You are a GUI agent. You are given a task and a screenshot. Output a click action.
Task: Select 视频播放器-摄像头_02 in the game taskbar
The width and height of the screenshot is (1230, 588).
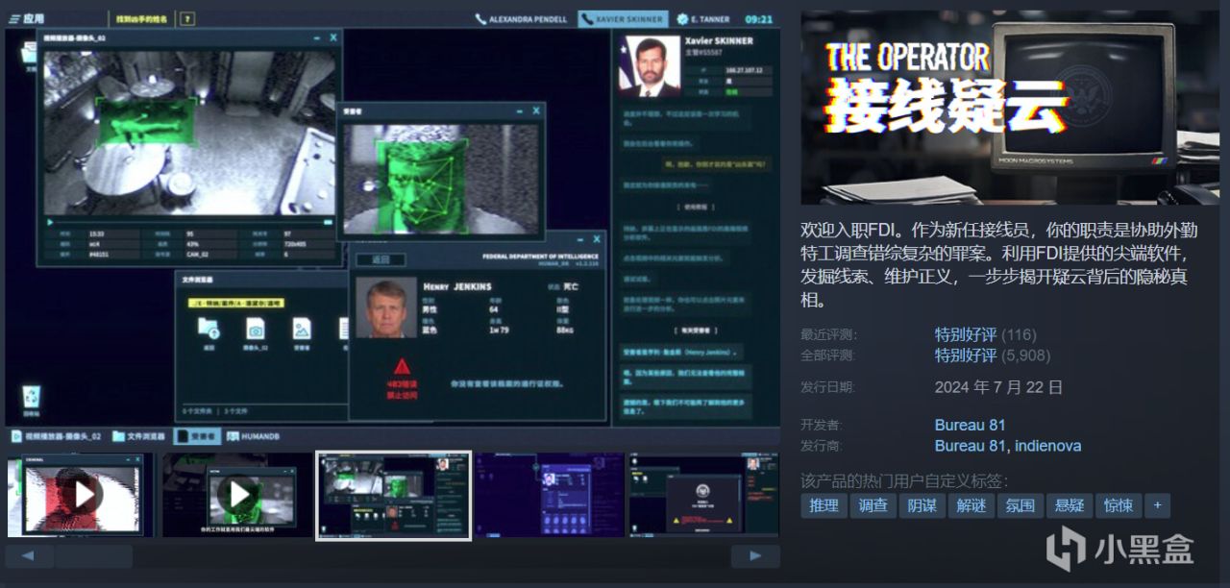tap(57, 435)
